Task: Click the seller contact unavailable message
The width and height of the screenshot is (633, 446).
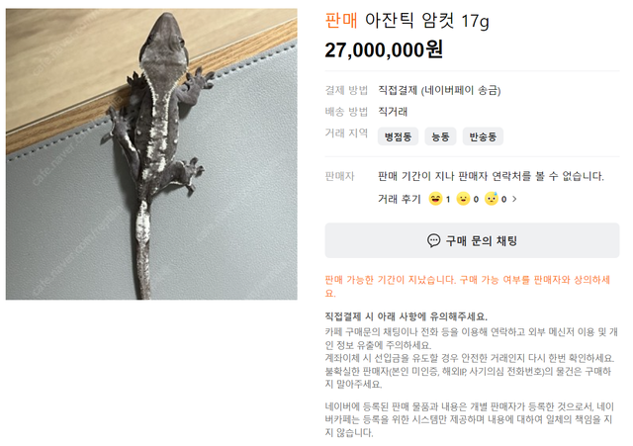Action: [491, 176]
